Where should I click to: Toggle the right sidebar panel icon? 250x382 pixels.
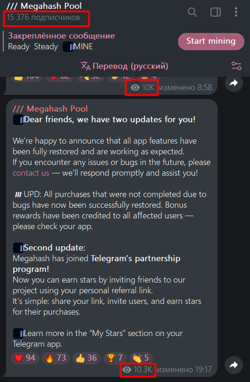(216, 12)
